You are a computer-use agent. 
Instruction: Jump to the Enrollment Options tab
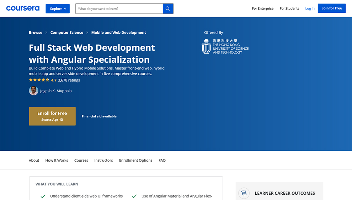135,160
